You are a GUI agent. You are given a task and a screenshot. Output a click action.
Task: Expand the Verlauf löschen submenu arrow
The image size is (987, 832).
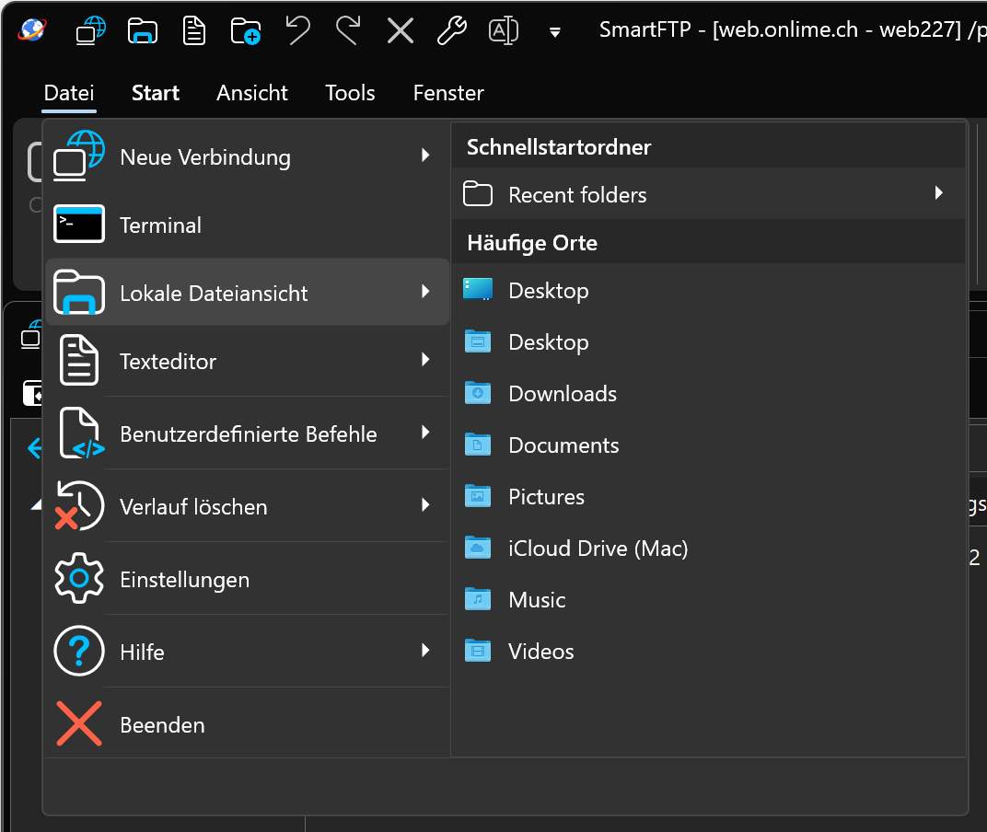coord(425,504)
